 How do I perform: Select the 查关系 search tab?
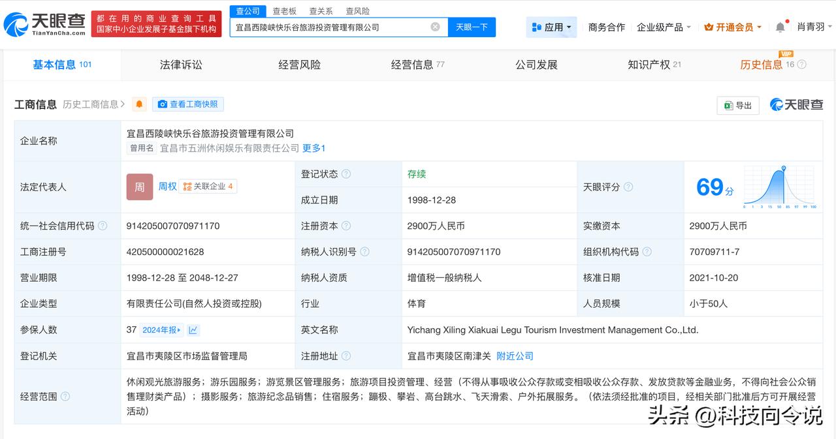point(321,11)
